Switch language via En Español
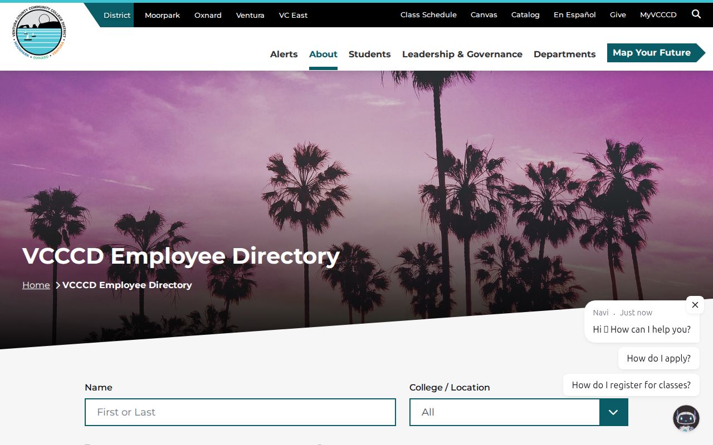The image size is (713, 445). tap(575, 15)
